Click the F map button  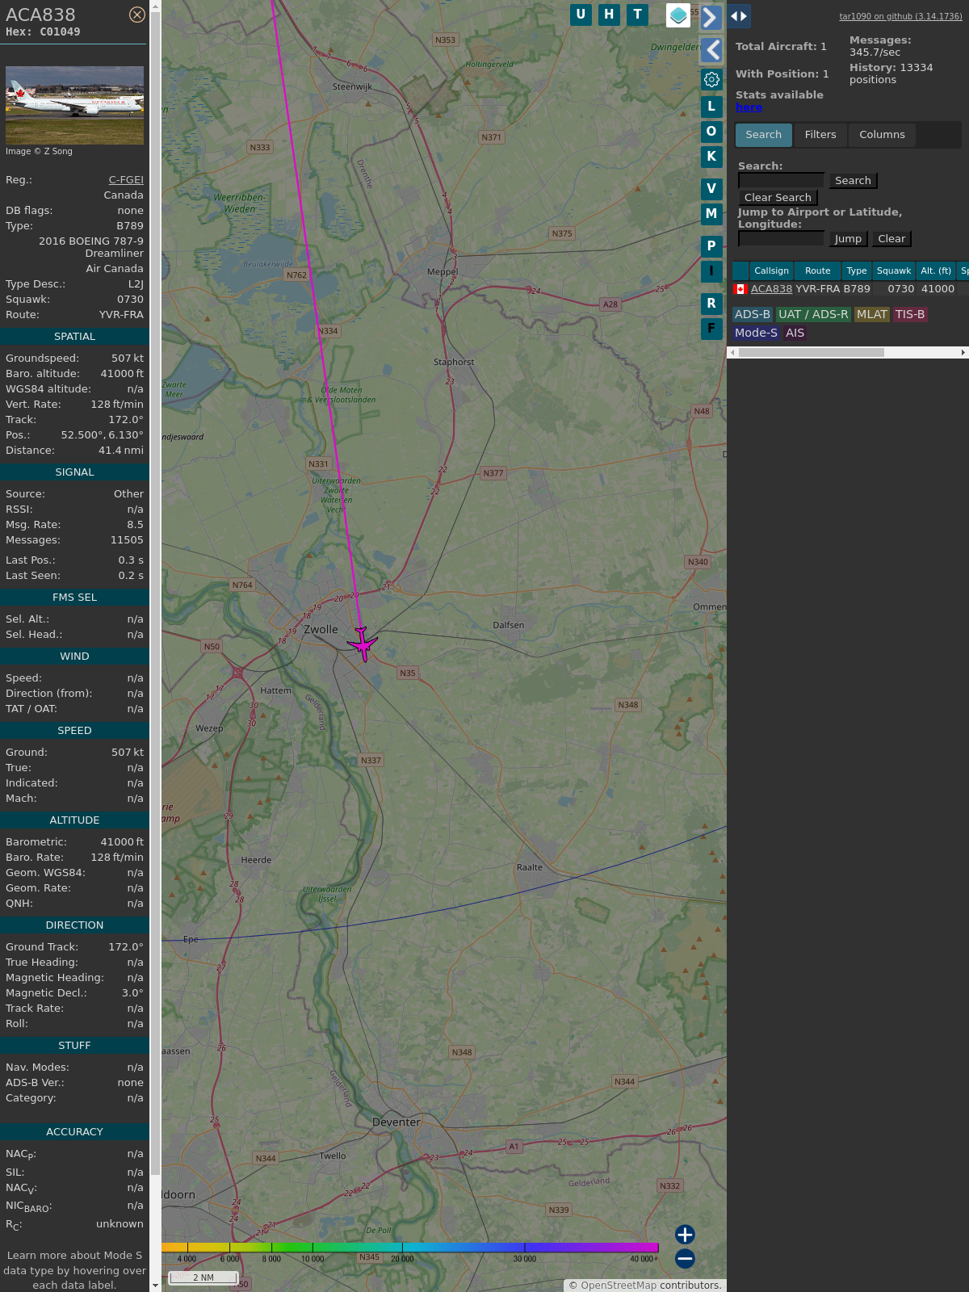[711, 329]
